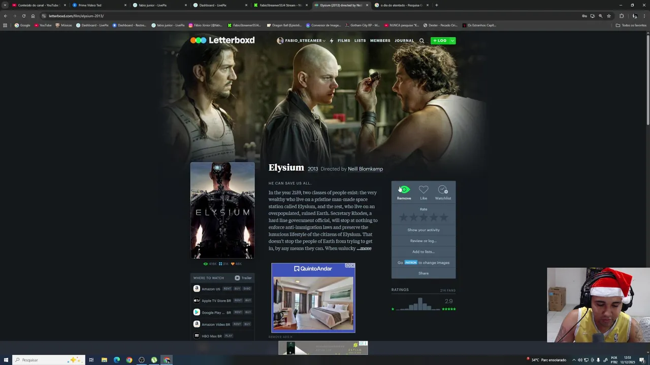Open the Windows Start menu
This screenshot has width=650, height=365.
tap(6, 360)
